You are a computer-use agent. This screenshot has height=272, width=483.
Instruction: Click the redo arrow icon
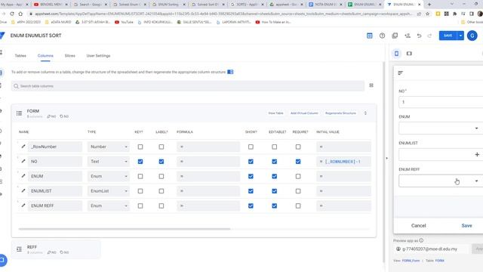[429, 36]
